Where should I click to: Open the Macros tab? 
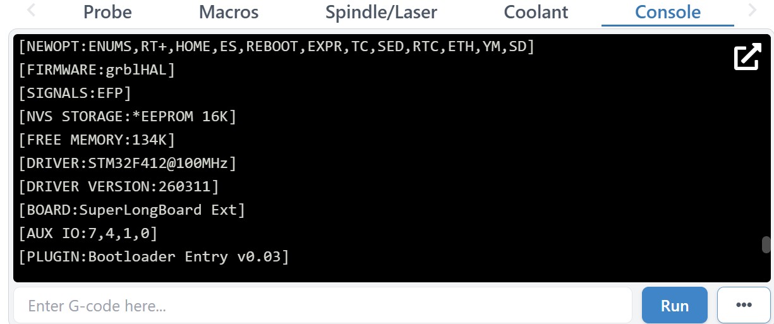(229, 12)
